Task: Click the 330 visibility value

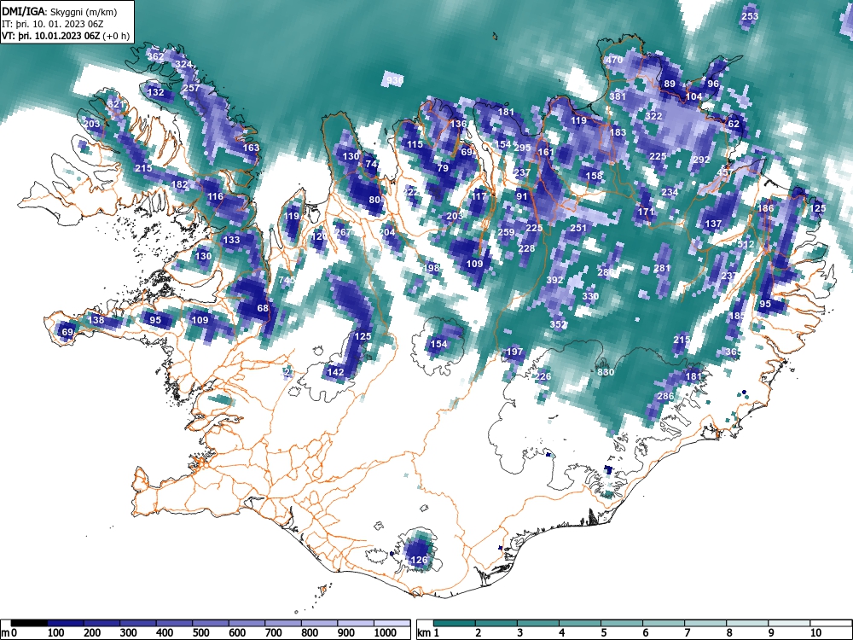Action: tap(590, 296)
